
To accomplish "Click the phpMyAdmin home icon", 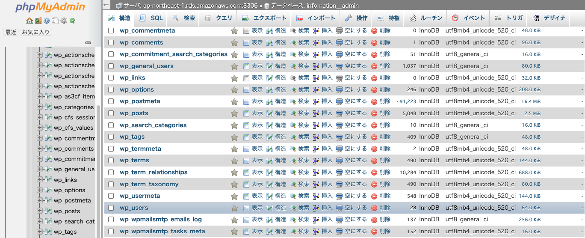I will [29, 21].
